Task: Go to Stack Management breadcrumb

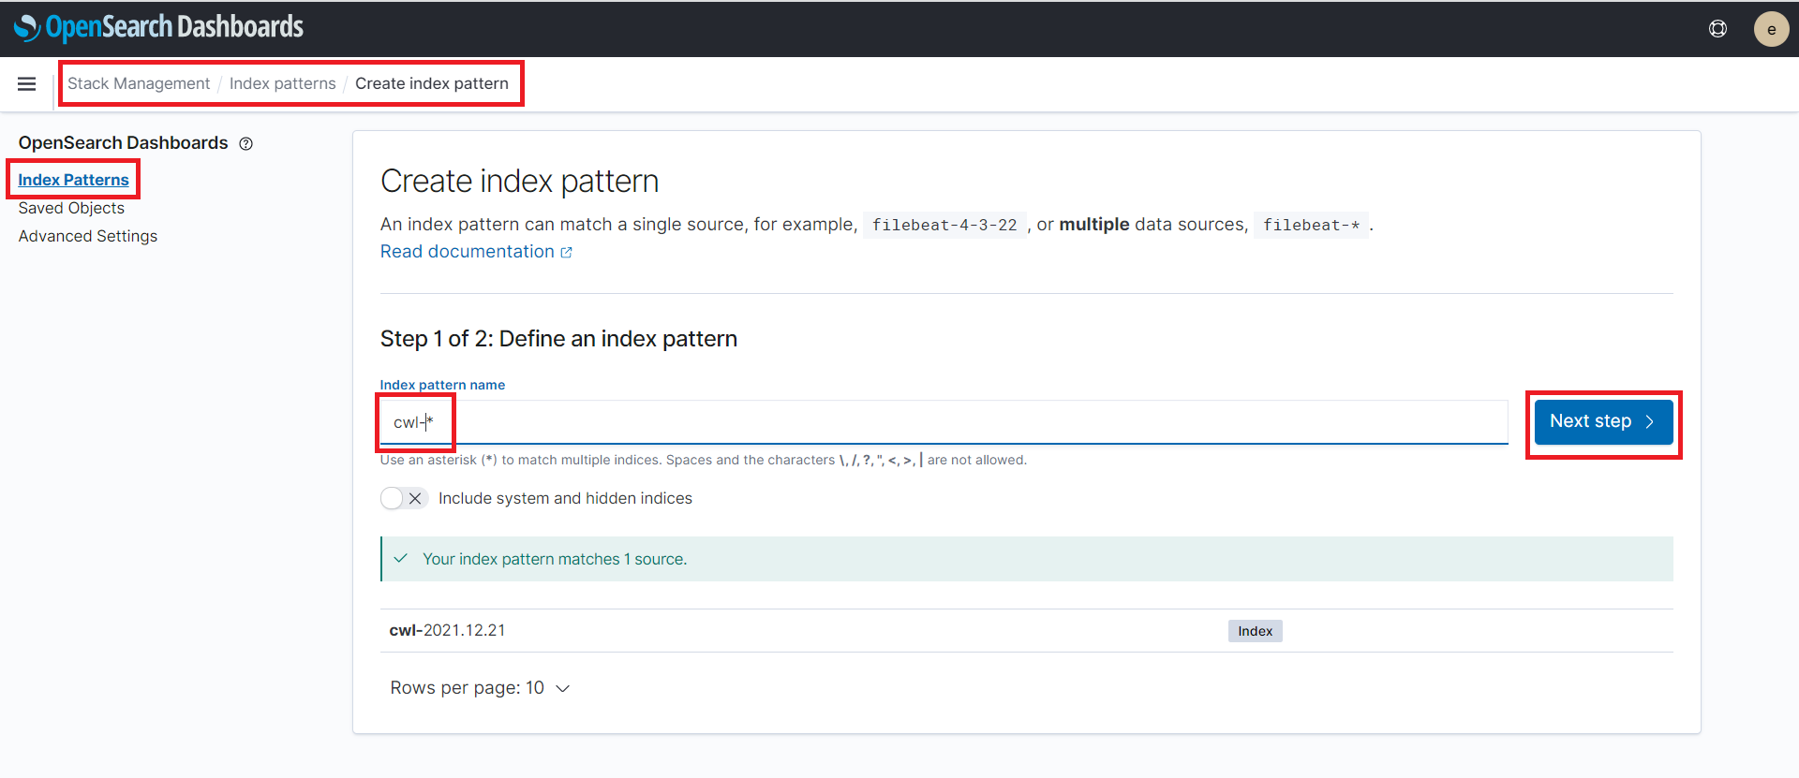Action: pyautogui.click(x=139, y=83)
